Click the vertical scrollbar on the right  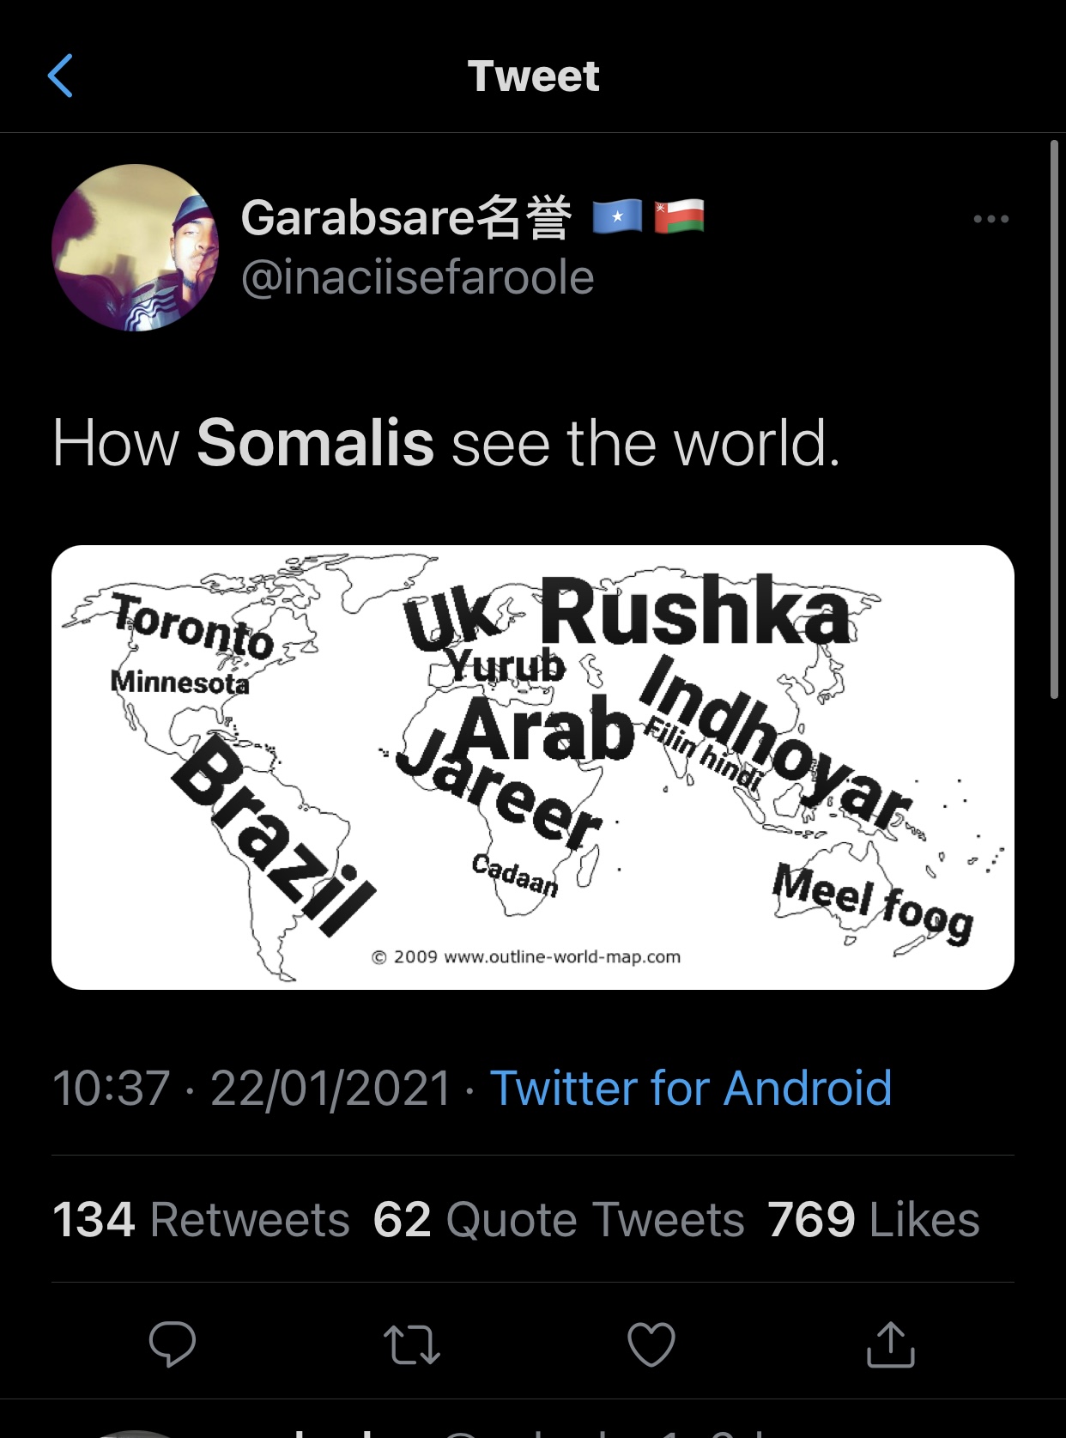coord(1055,421)
